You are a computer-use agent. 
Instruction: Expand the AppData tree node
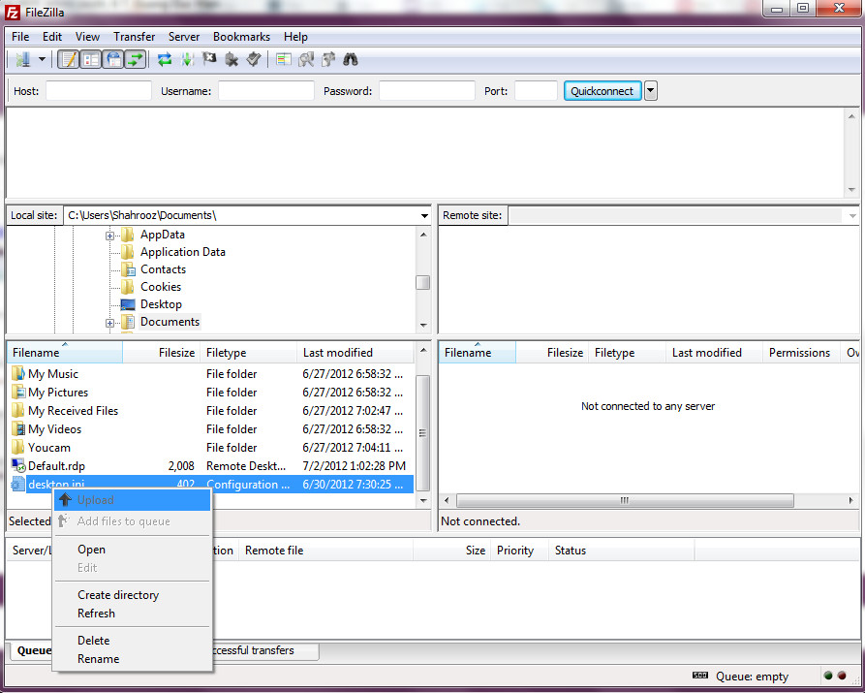(x=109, y=236)
